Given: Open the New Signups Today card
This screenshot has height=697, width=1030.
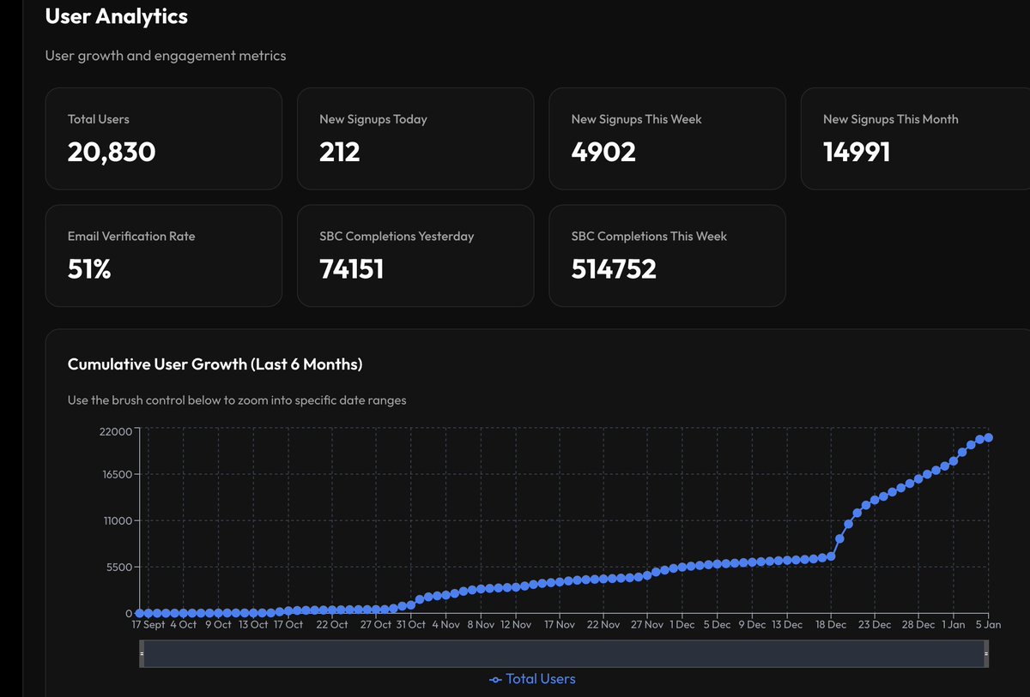Looking at the screenshot, I should point(415,139).
